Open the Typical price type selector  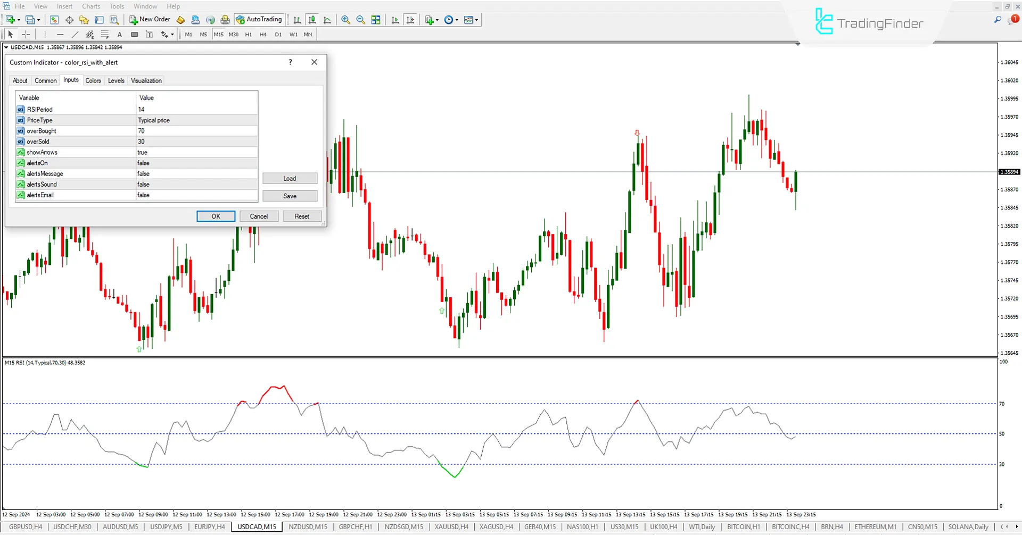click(x=197, y=120)
